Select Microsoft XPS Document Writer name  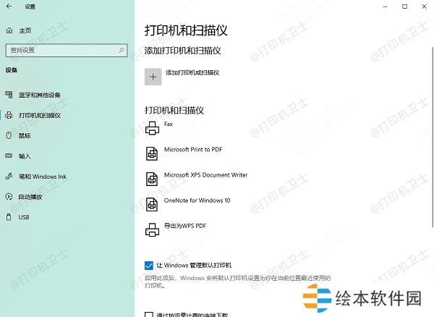[x=205, y=175]
